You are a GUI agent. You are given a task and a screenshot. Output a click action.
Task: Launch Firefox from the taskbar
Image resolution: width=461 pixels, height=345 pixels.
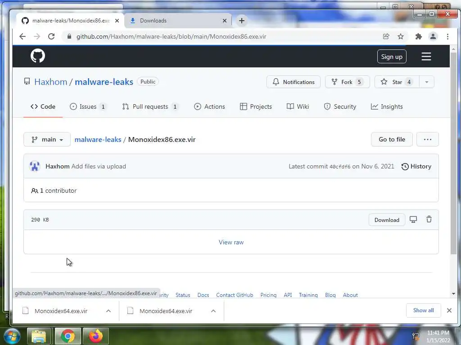(x=96, y=336)
